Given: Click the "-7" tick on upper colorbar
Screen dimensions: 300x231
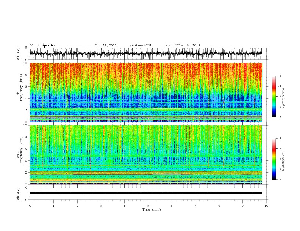Looking at the screenshot, I should tap(280, 117).
